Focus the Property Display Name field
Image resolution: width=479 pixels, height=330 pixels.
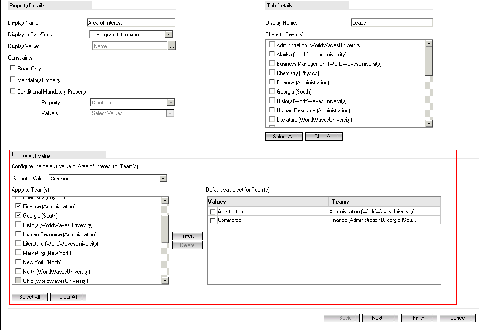coord(131,22)
